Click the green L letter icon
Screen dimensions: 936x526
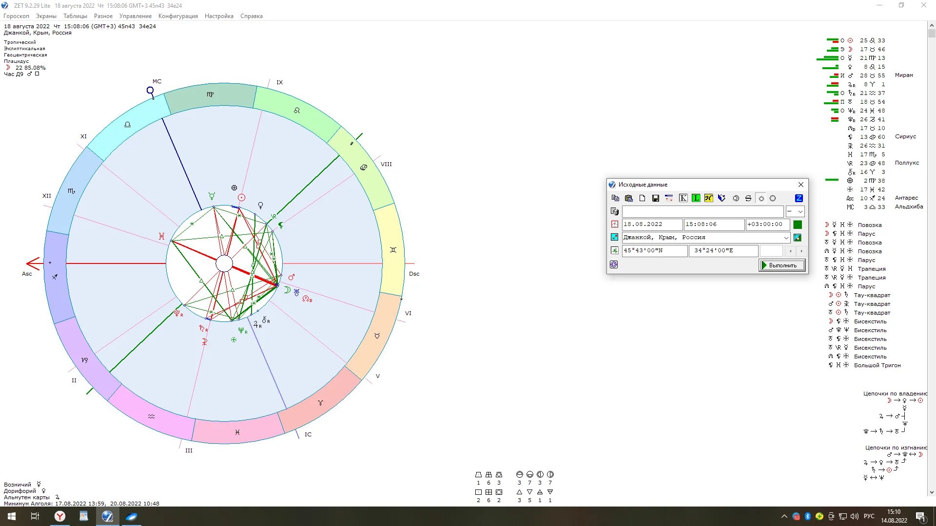pyautogui.click(x=696, y=198)
